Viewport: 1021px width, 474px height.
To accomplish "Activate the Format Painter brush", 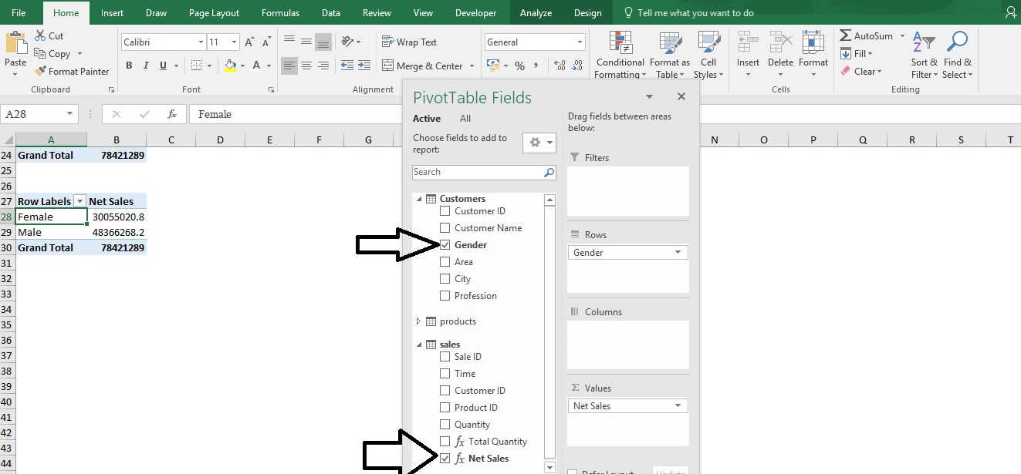I will pyautogui.click(x=40, y=71).
